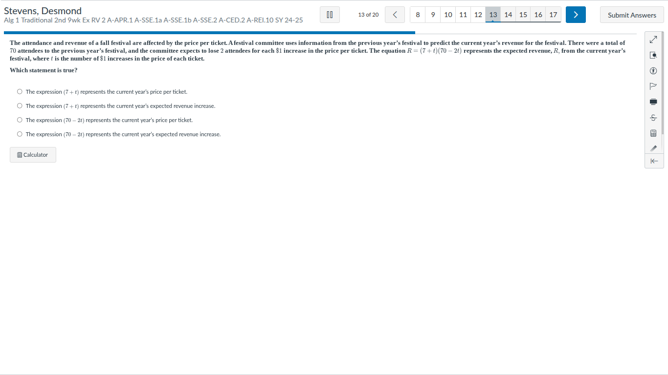Choose answer: (70 − 2t) represents price per ticket

(20, 120)
